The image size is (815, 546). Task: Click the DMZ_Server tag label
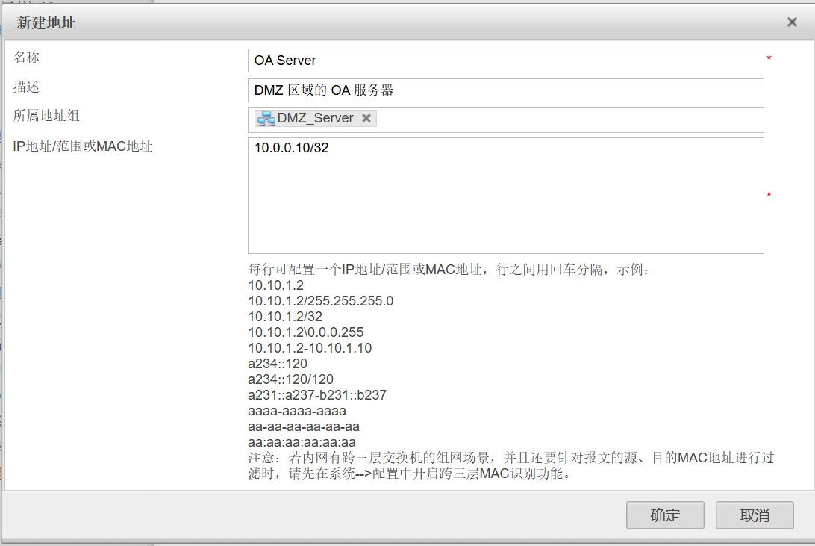point(315,118)
